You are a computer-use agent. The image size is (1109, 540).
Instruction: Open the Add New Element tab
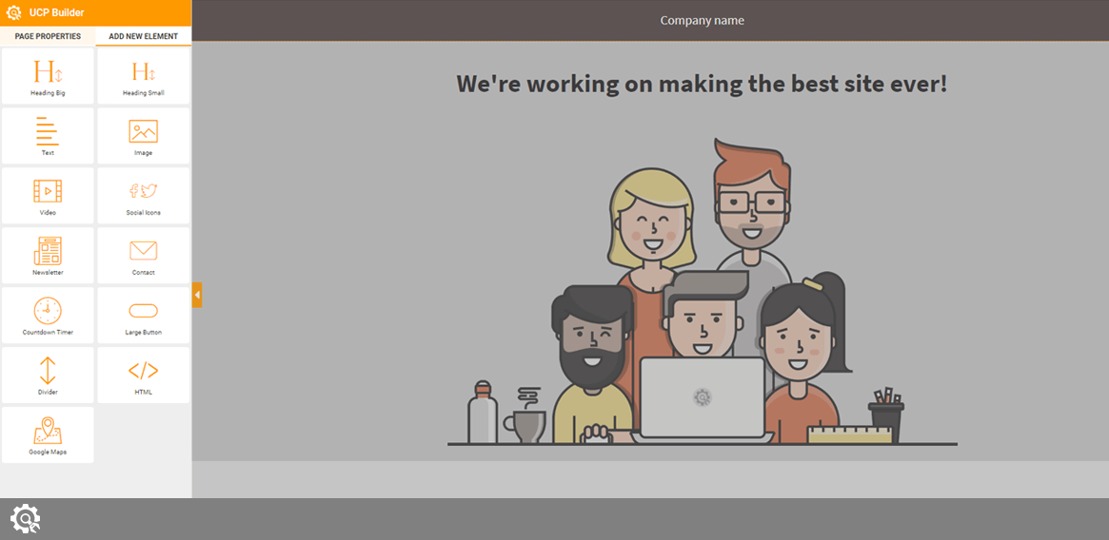click(x=143, y=36)
